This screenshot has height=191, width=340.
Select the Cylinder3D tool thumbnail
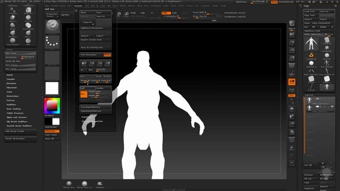point(327,41)
